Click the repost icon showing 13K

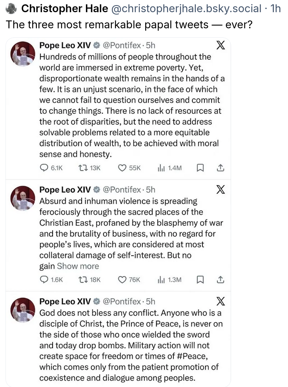click(83, 168)
